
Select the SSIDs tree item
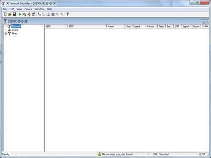pos(15,30)
